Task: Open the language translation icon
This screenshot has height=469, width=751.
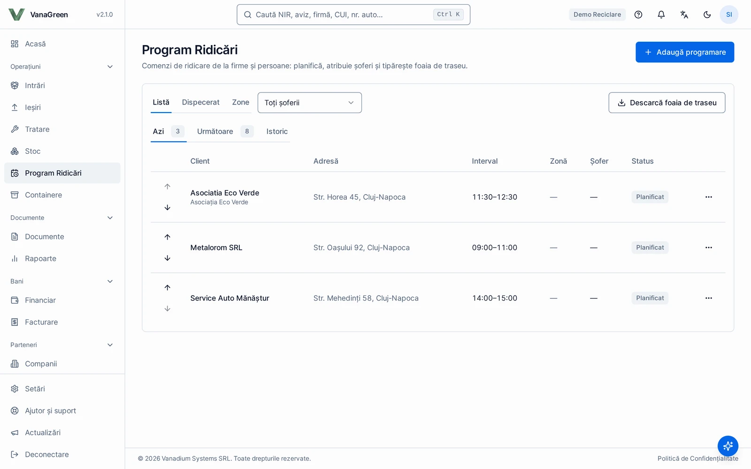Action: coord(684,15)
